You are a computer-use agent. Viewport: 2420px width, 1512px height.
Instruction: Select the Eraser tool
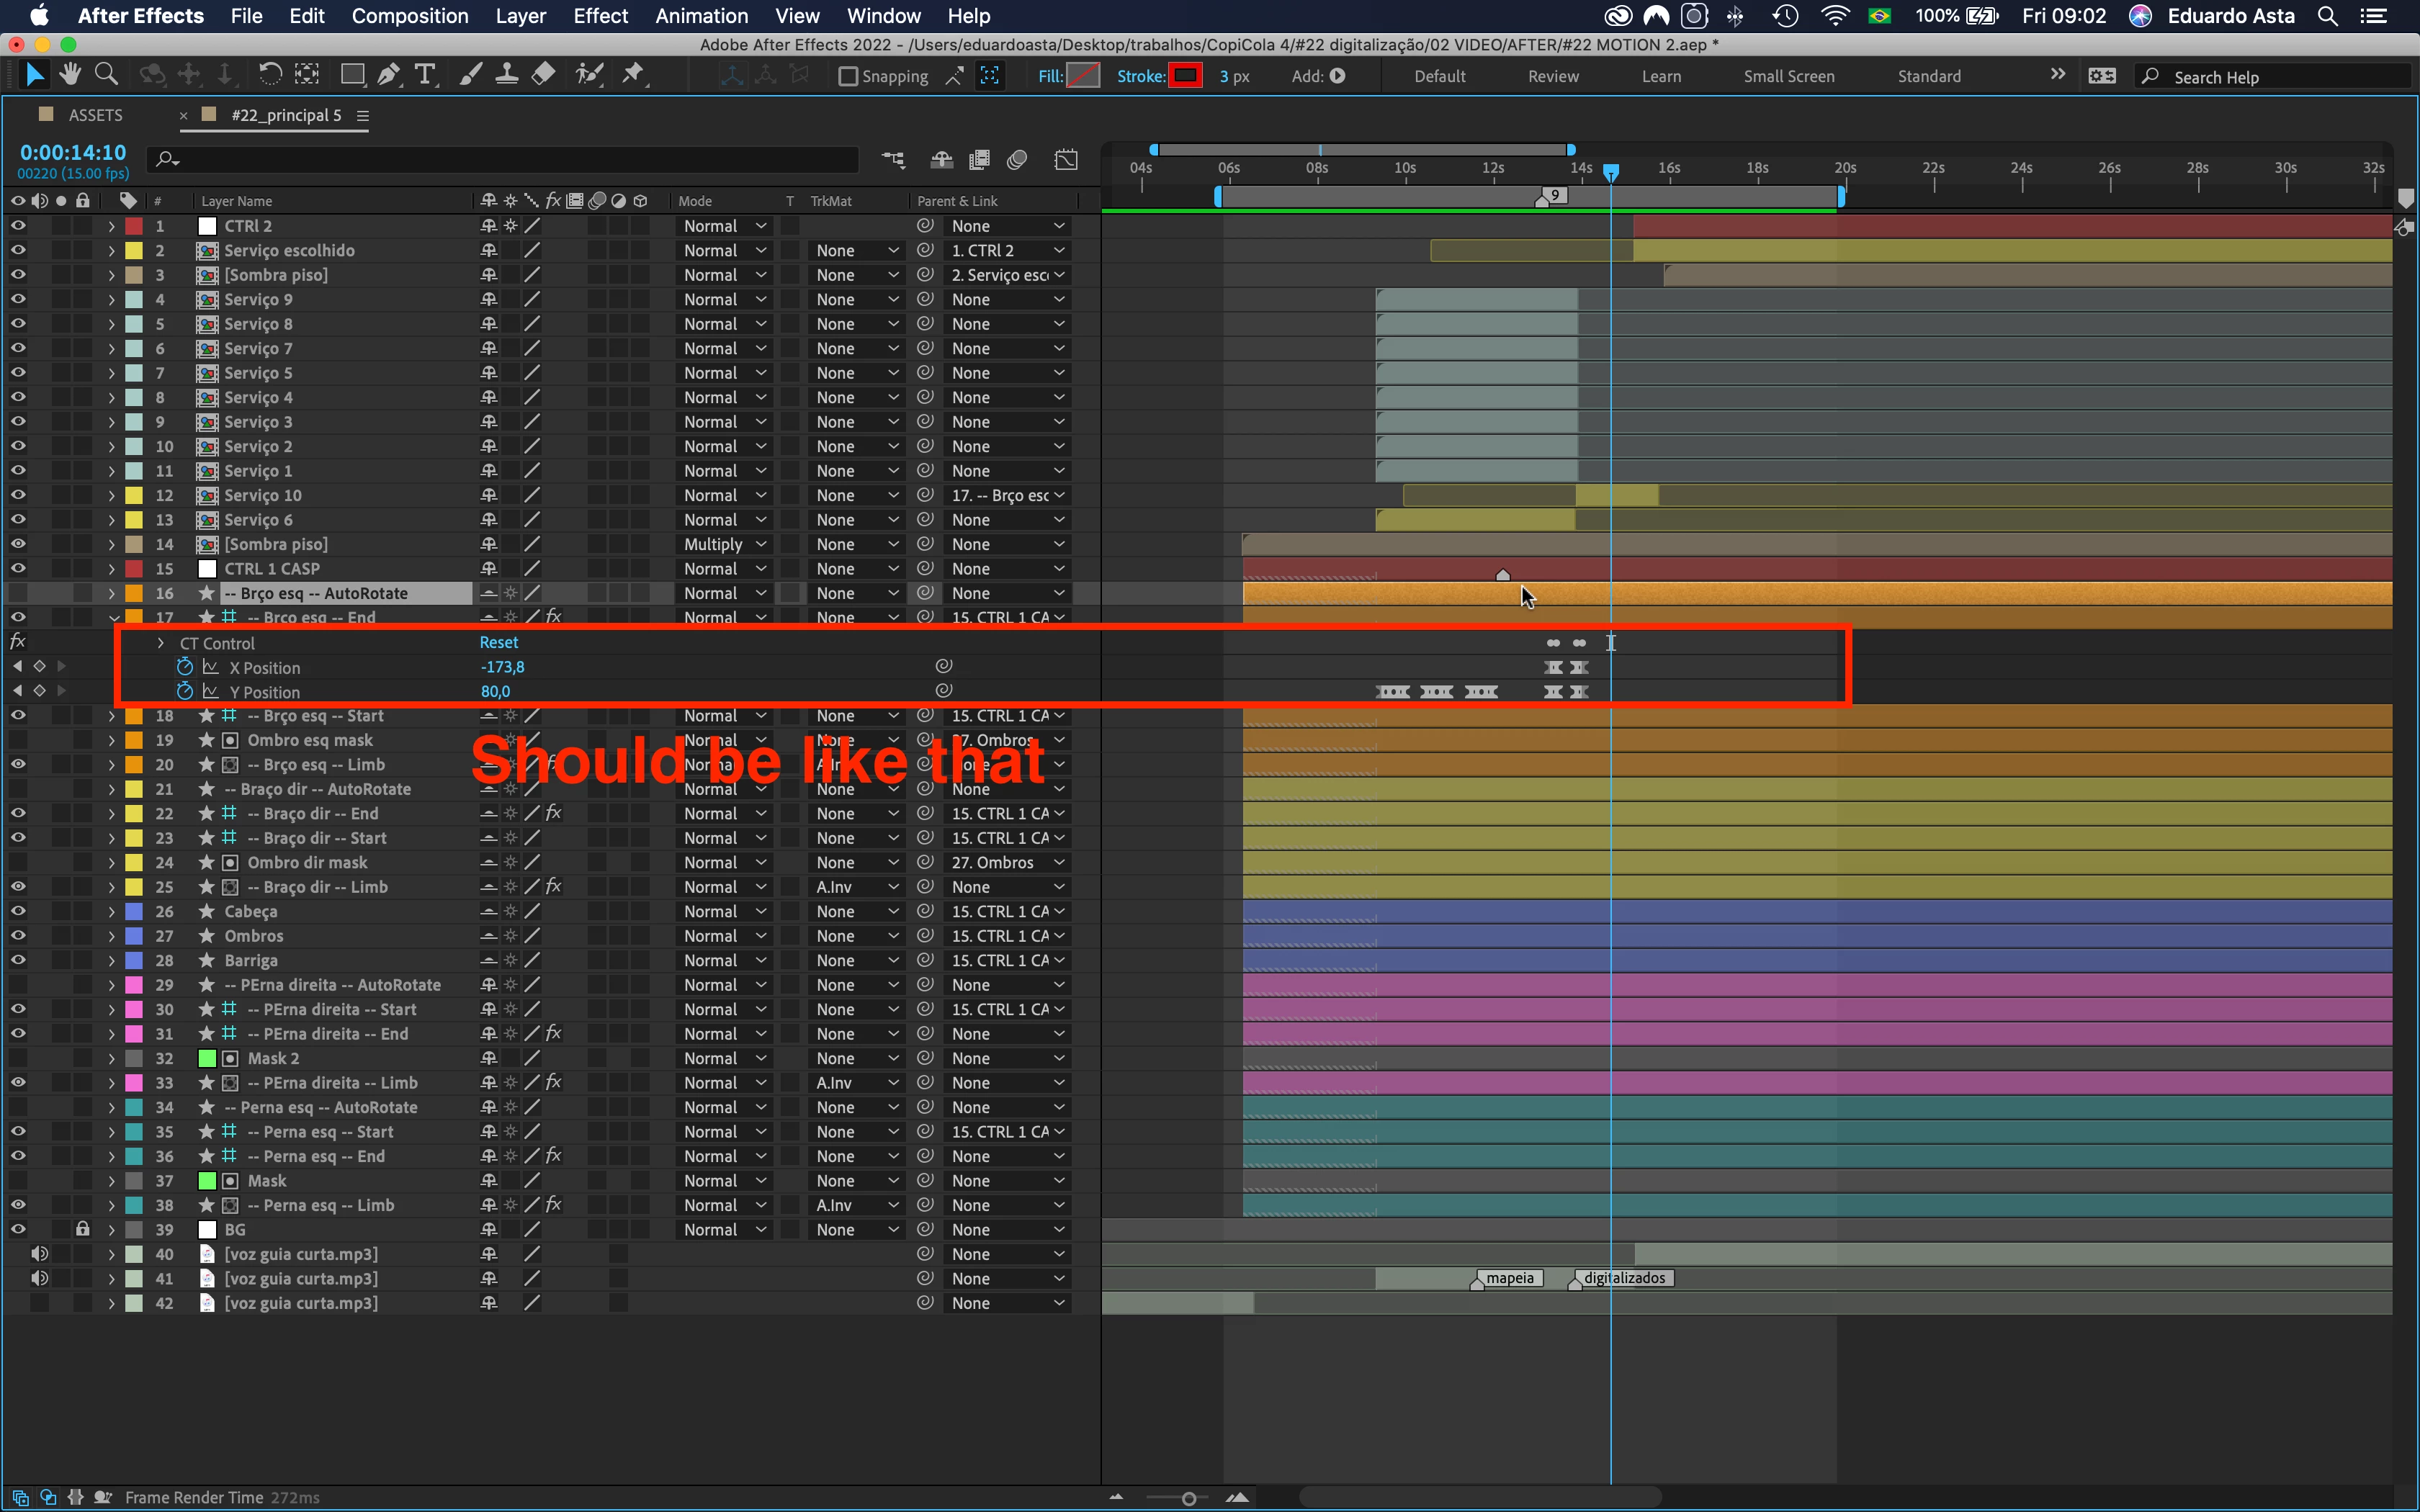click(x=543, y=75)
